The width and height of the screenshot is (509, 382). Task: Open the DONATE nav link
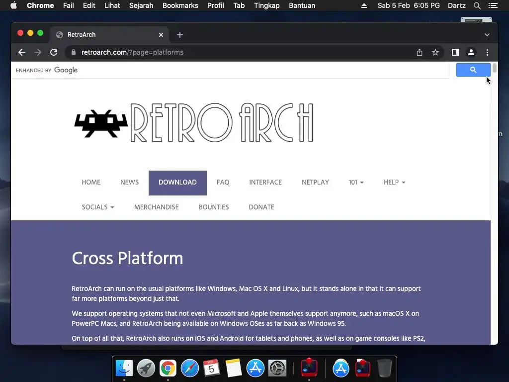coord(261,207)
